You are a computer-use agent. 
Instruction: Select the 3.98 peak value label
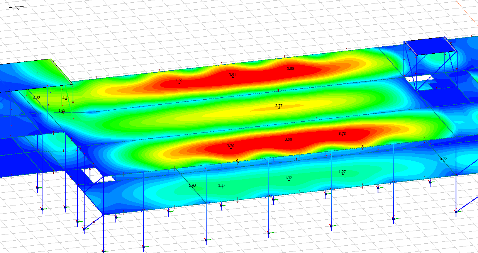288,139
